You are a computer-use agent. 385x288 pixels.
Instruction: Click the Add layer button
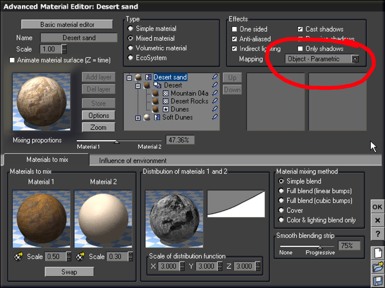tap(99, 77)
